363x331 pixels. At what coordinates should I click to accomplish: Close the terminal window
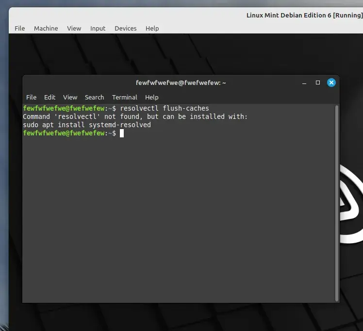pyautogui.click(x=331, y=83)
